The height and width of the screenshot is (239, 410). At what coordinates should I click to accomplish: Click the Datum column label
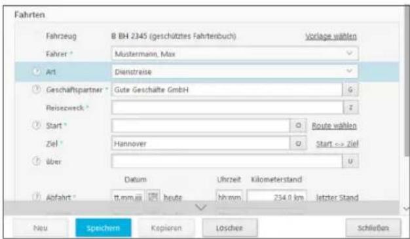click(x=135, y=179)
